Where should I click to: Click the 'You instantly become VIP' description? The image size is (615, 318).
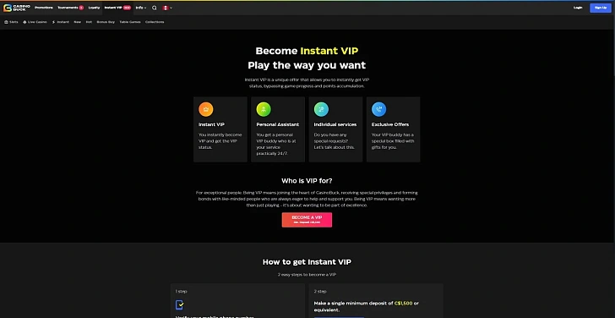point(220,141)
